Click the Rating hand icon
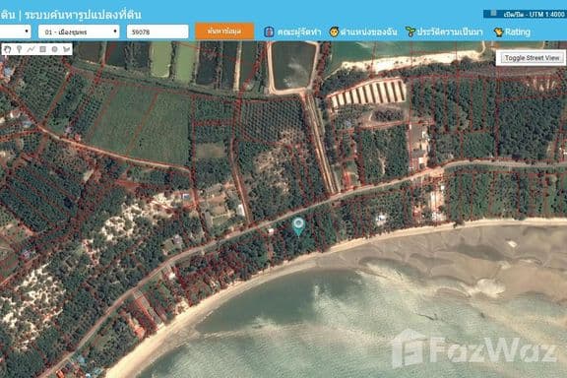Screen dimensions: 567x378 tap(499, 31)
